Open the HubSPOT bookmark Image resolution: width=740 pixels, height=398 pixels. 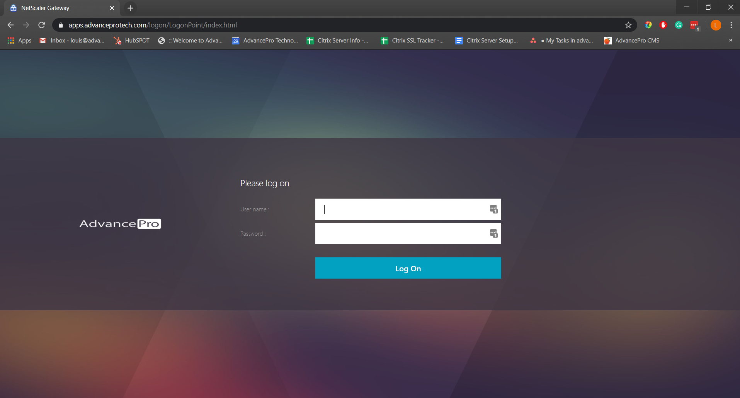[x=132, y=41]
